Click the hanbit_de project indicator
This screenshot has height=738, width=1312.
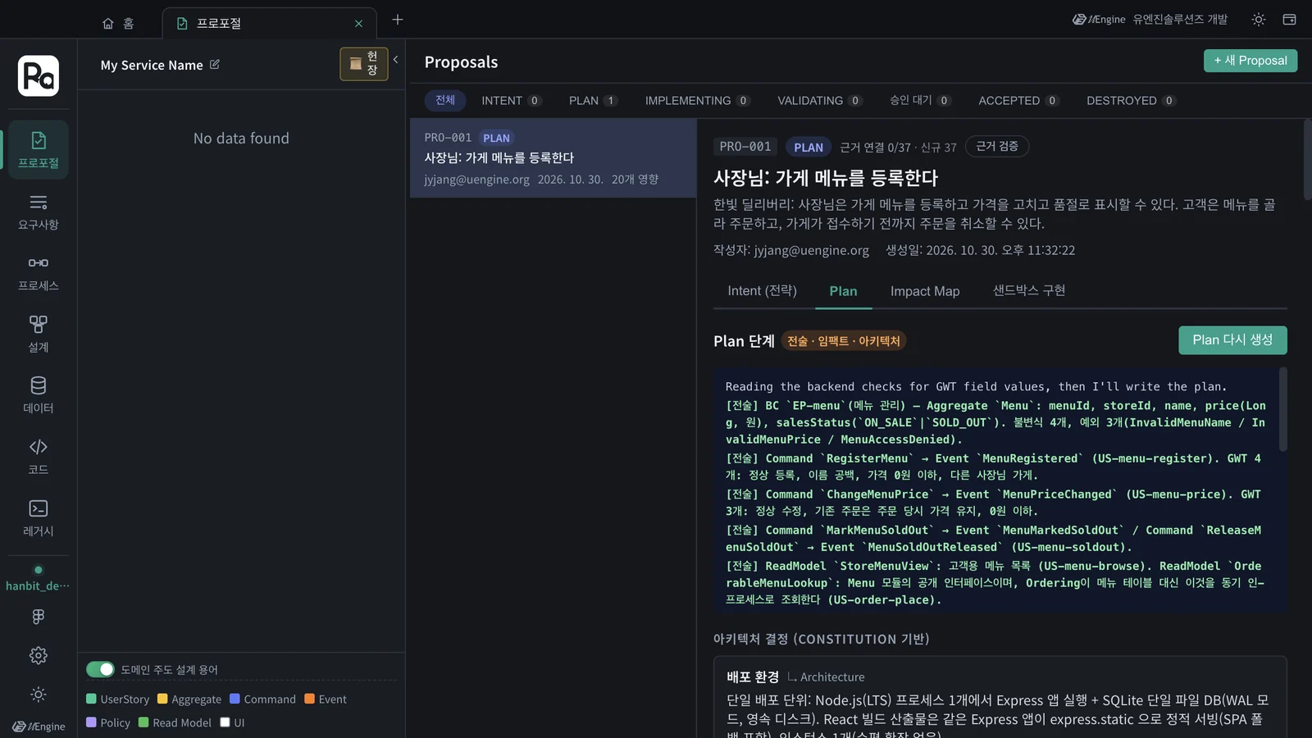pyautogui.click(x=38, y=578)
